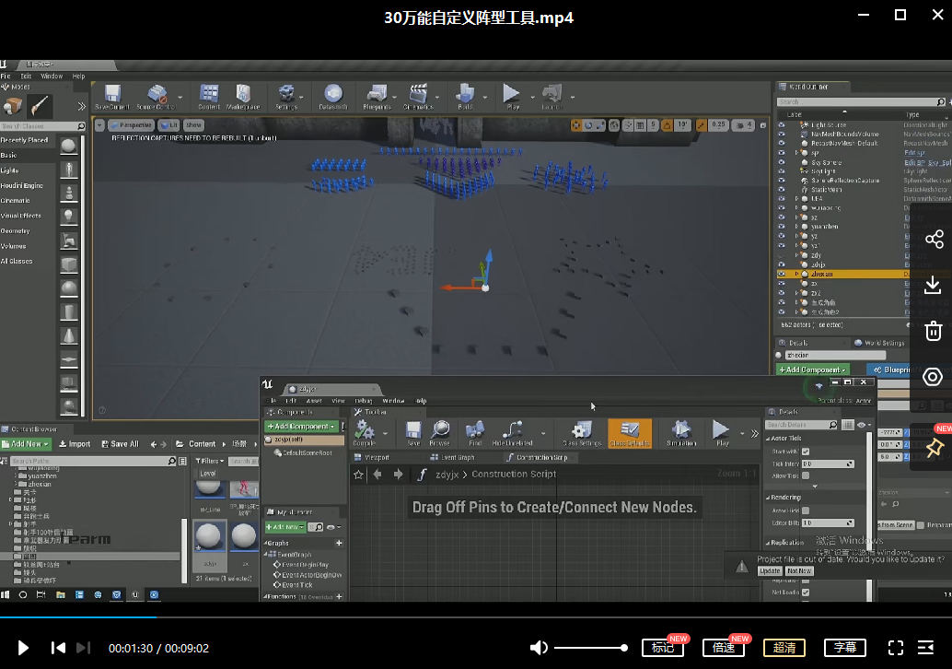Click Update in the project out-of-date prompt
The image size is (952, 669).
tap(772, 570)
